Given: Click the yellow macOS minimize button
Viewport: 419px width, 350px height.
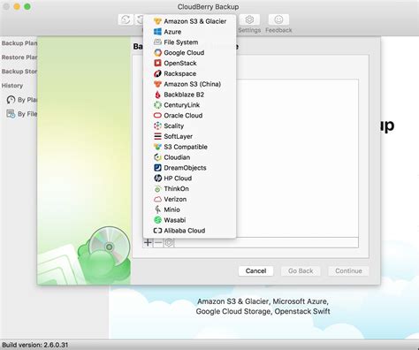Looking at the screenshot, I should [17, 6].
